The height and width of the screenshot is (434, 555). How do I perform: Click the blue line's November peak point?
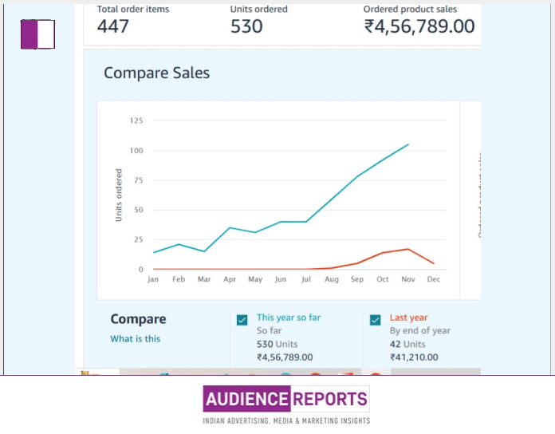(x=408, y=144)
